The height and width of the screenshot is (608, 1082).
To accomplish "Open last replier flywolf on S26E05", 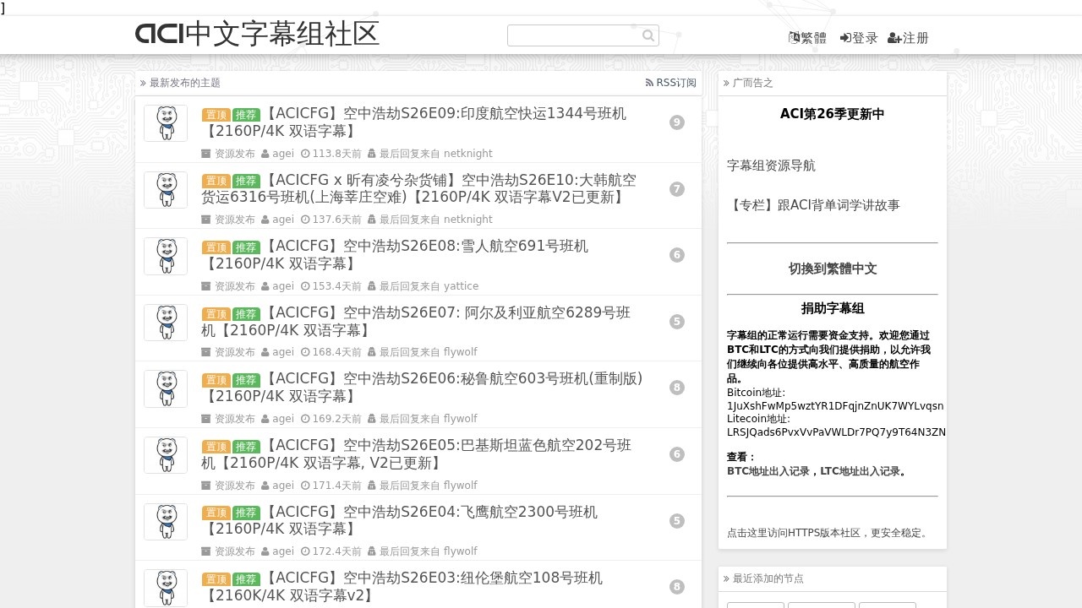I will coord(461,486).
